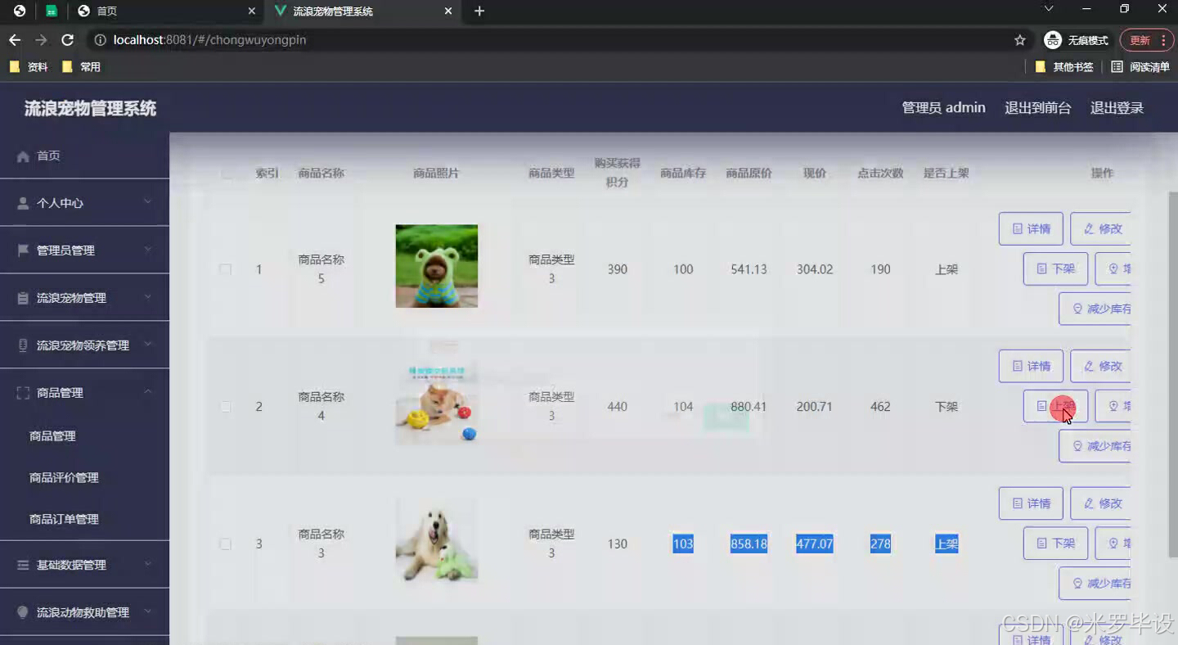
Task: Open the 阅读清单 reading list
Action: [x=1140, y=67]
